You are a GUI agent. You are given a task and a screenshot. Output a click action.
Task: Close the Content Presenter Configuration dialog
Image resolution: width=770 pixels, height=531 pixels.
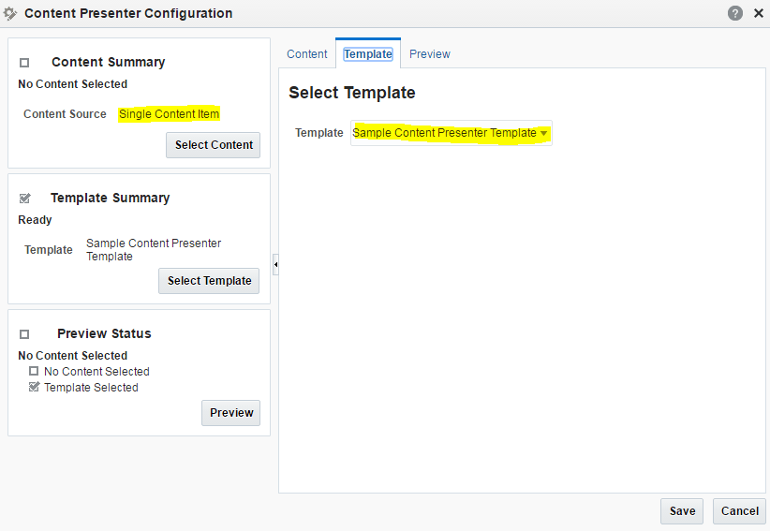[x=759, y=13]
